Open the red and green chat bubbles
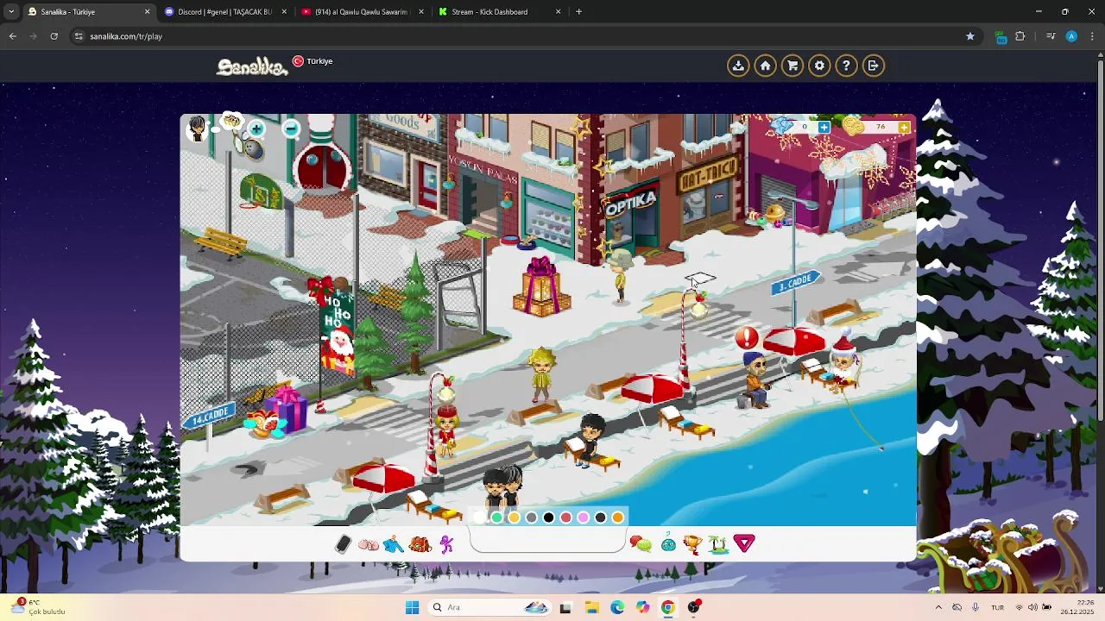Image resolution: width=1105 pixels, height=621 pixels. click(x=641, y=543)
